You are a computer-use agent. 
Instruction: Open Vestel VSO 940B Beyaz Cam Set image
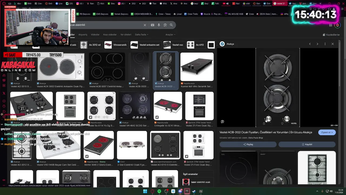click(58, 145)
